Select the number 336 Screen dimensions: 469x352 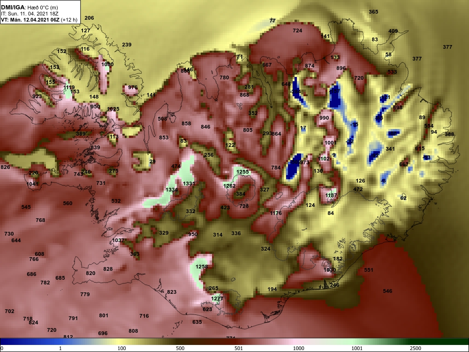point(236,233)
